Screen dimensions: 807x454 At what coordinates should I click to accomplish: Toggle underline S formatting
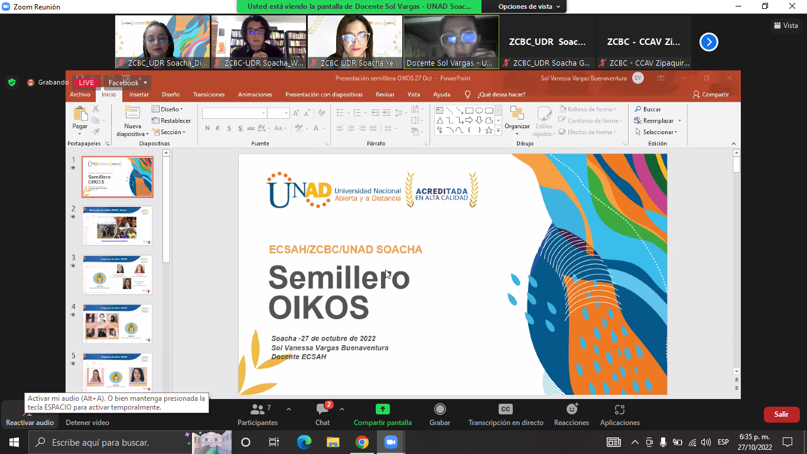229,128
